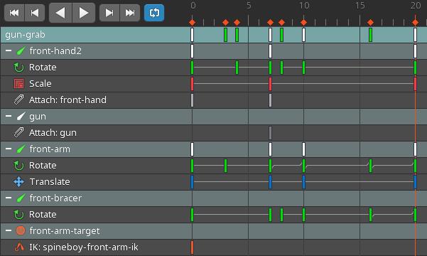Image resolution: width=427 pixels, height=256 pixels.
Task: Select the gun-grab animation row
Action: point(213,35)
